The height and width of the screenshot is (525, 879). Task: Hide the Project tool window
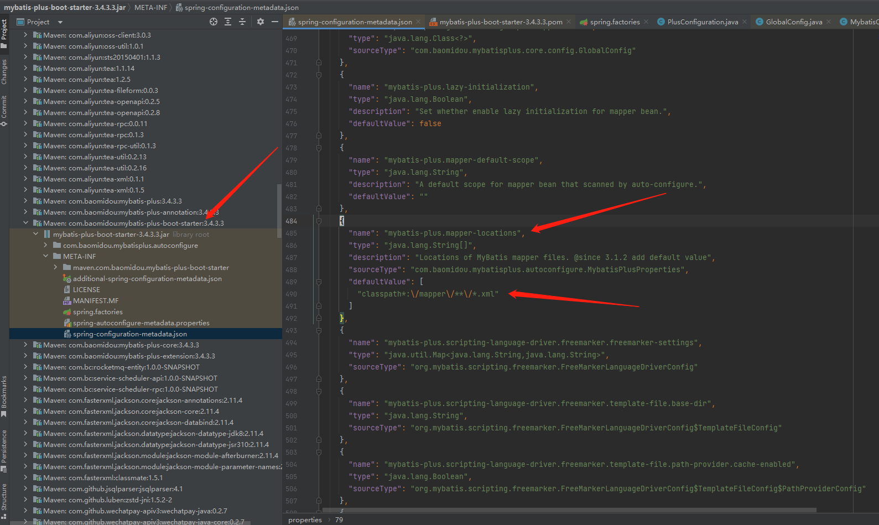pyautogui.click(x=275, y=22)
